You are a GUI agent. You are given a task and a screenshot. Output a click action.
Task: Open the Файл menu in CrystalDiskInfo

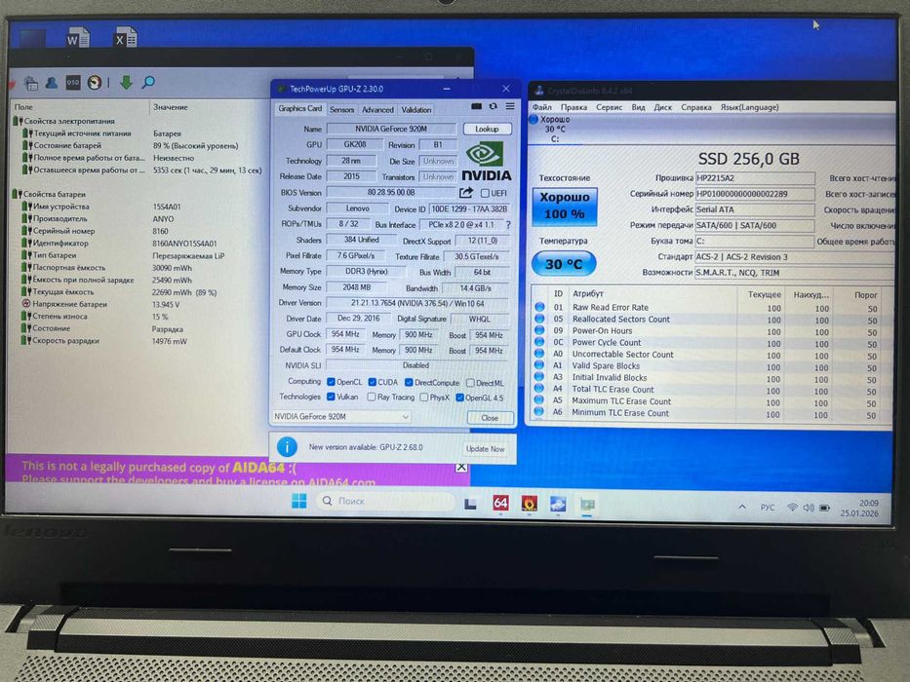[542, 107]
